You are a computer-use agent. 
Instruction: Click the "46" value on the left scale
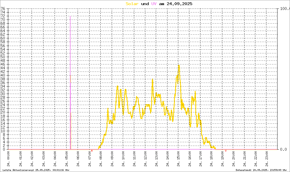pos(3,64)
